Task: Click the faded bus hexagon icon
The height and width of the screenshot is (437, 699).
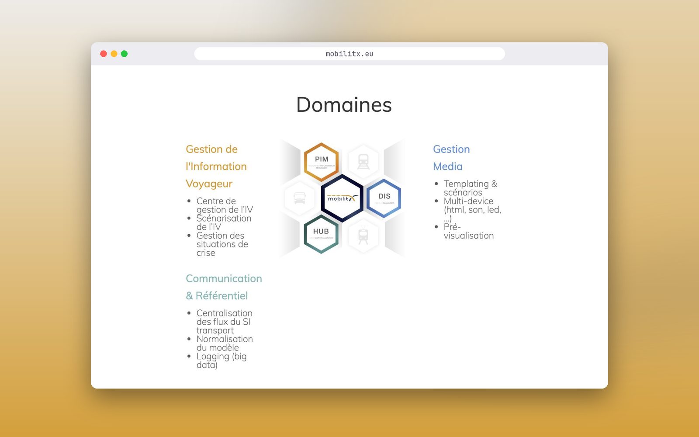Action: [300, 198]
